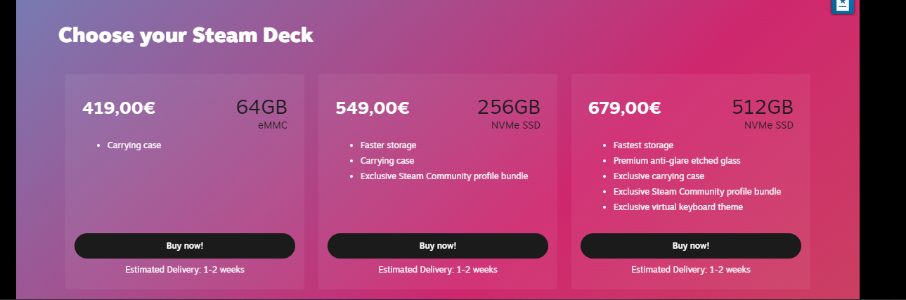Select the 512GB storage label
The image size is (906, 300).
tap(763, 107)
